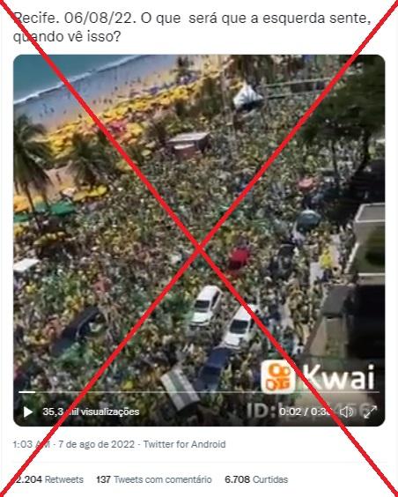Click the 0:02 elapsed time display

pos(290,412)
